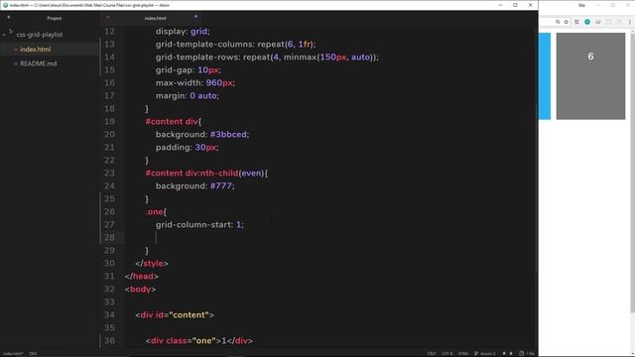
Task: Click the modified dot on the index.html tab
Action: (196, 17)
